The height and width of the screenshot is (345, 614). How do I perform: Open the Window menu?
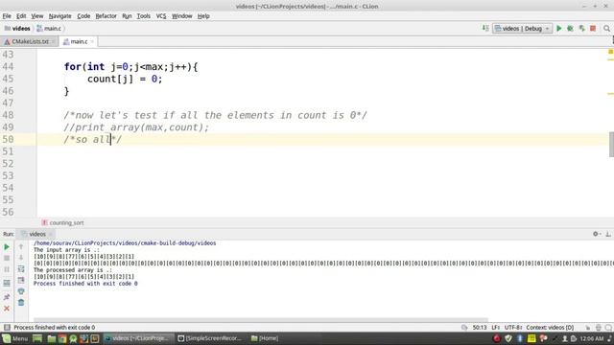182,16
